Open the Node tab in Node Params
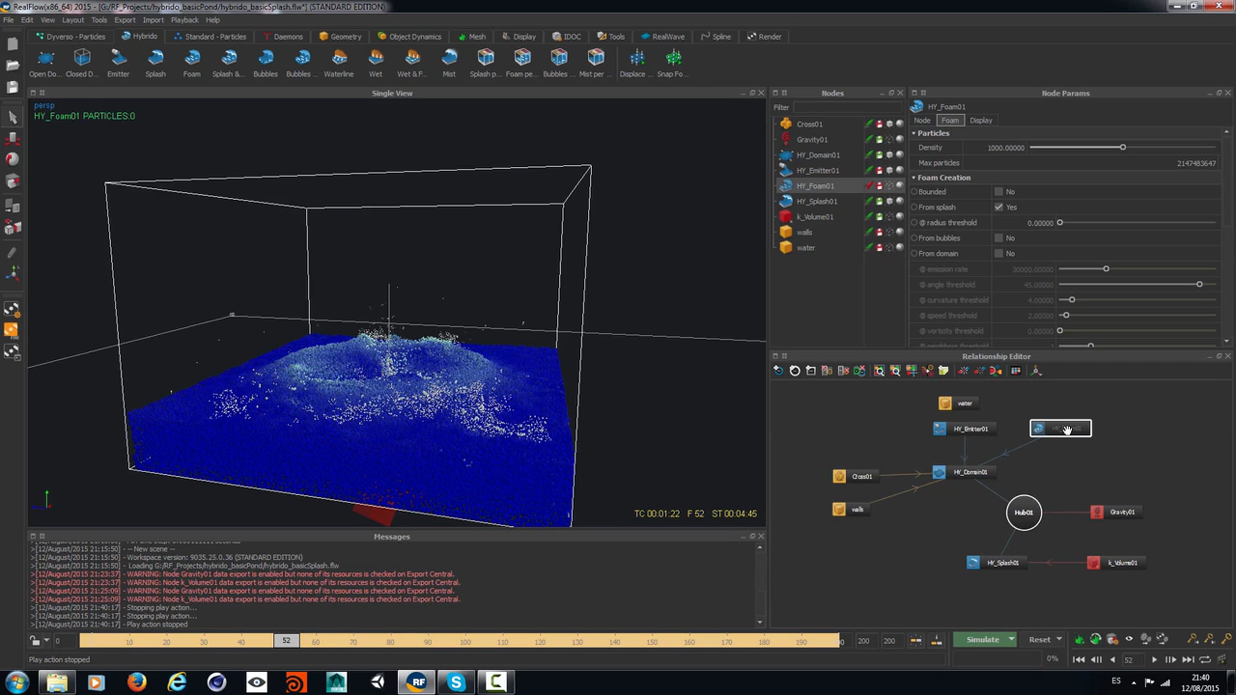The height and width of the screenshot is (695, 1236). (x=922, y=120)
